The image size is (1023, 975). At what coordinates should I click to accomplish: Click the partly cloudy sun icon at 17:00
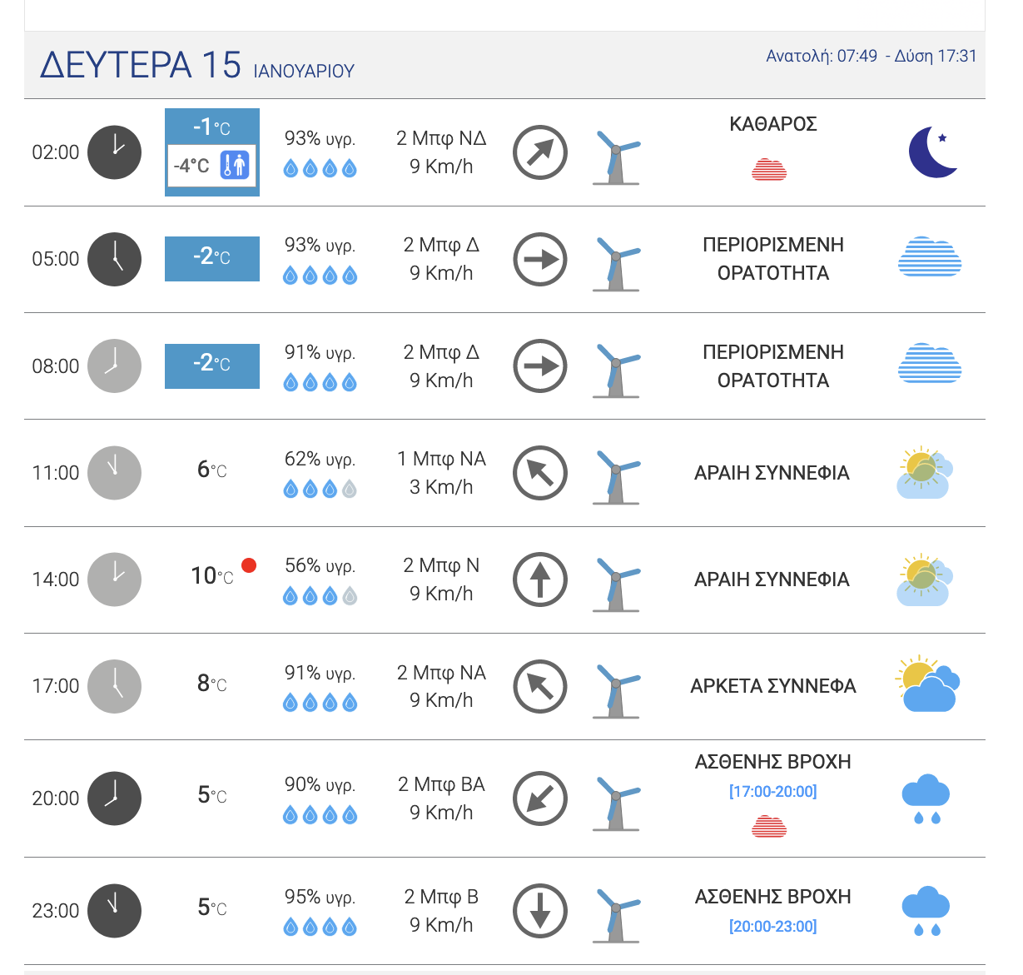(927, 684)
